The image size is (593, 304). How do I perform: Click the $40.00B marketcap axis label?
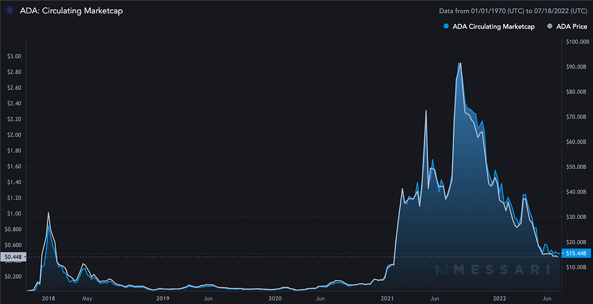576,192
